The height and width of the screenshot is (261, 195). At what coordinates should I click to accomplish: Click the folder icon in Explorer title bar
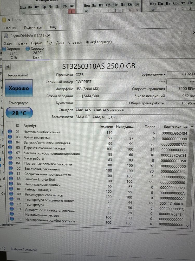[4, 20]
